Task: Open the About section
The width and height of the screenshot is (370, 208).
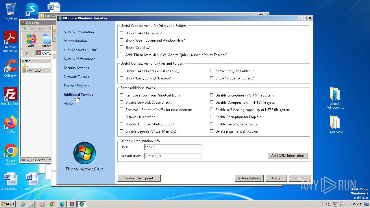Action: (69, 104)
